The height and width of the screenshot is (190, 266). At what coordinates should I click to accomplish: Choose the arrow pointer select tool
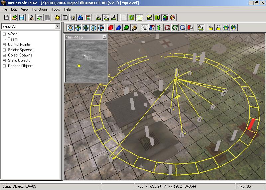click(144, 28)
